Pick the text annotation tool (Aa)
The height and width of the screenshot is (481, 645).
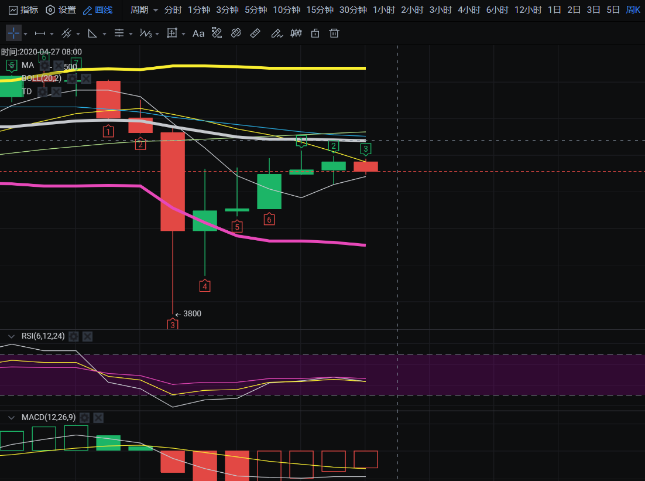(198, 33)
